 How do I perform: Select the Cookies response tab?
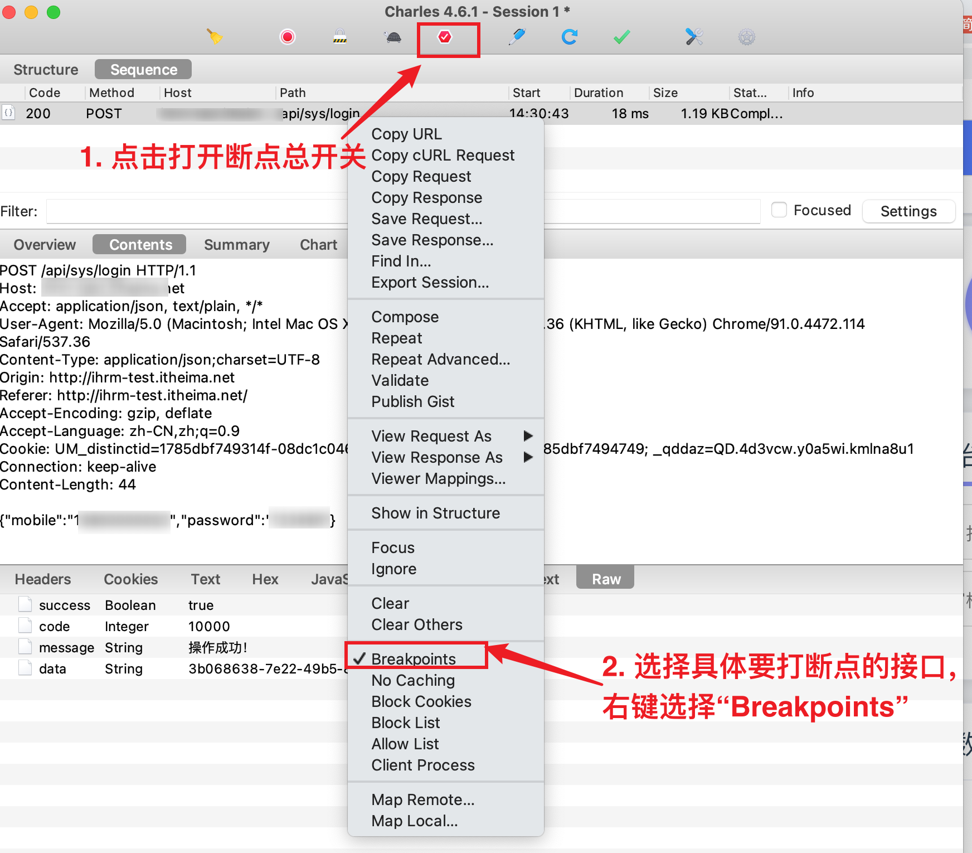(131, 579)
